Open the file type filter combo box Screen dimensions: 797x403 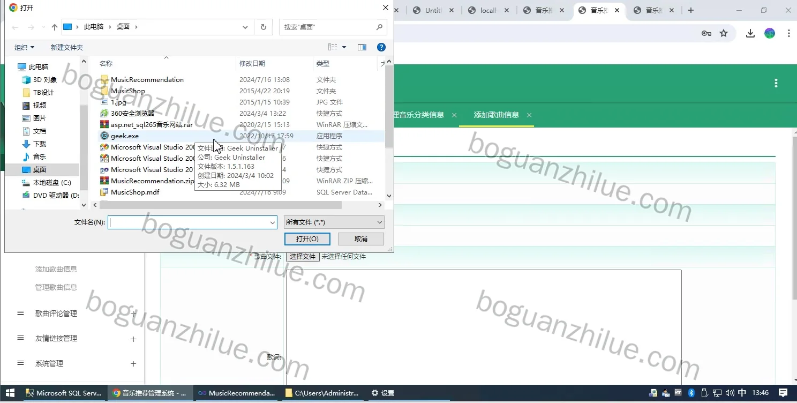(334, 222)
